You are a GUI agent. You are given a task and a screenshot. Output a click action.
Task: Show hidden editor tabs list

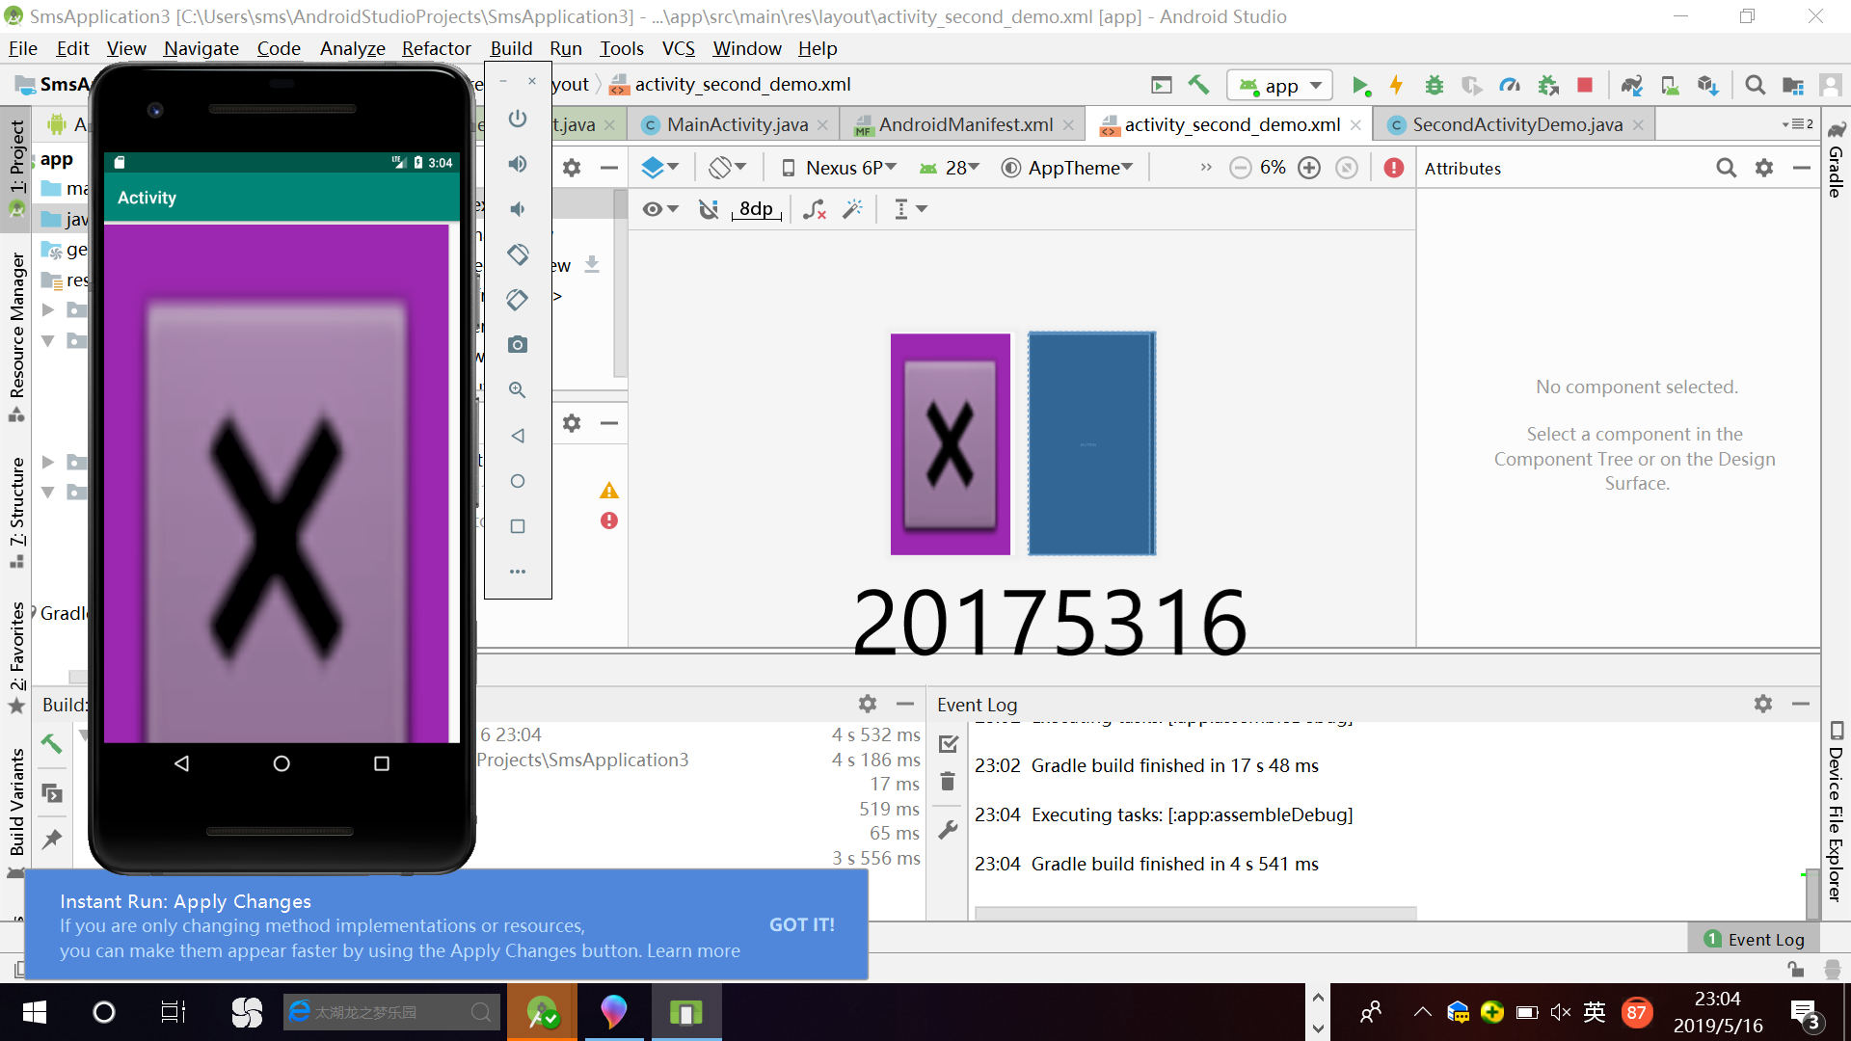[1798, 124]
